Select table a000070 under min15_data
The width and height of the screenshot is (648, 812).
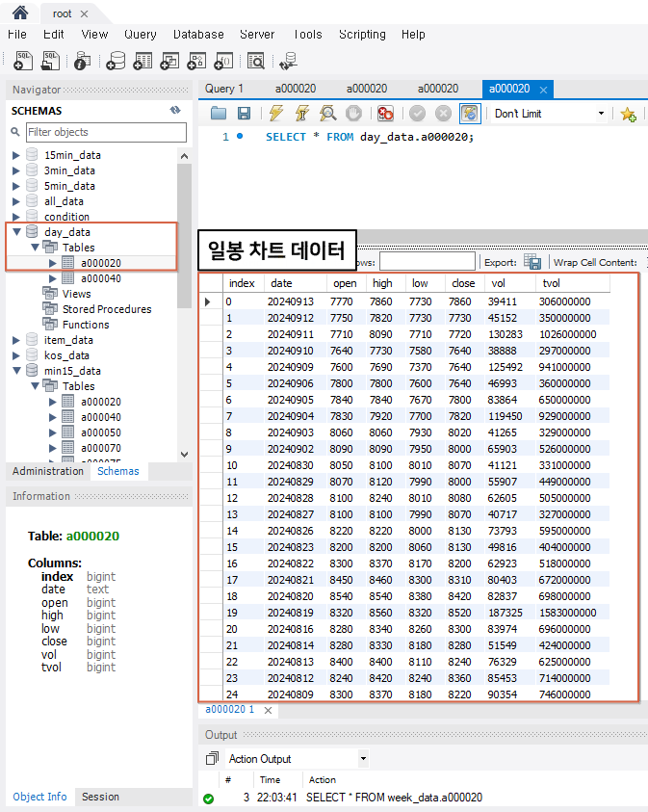pos(100,448)
